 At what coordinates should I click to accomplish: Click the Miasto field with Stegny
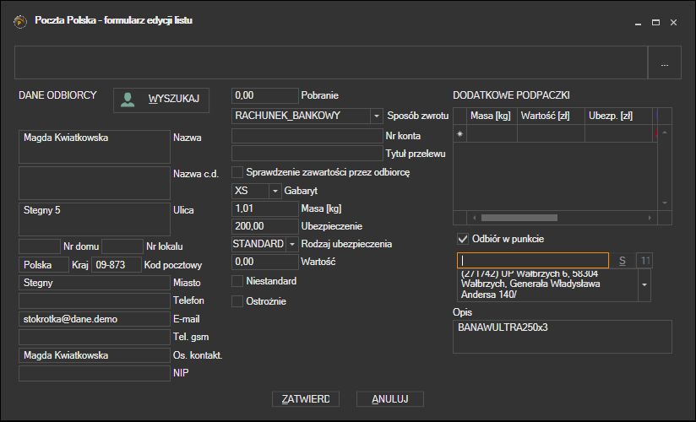pyautogui.click(x=95, y=283)
